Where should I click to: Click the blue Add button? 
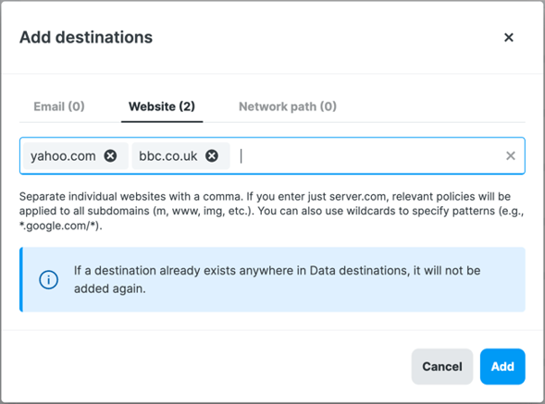[x=502, y=366]
